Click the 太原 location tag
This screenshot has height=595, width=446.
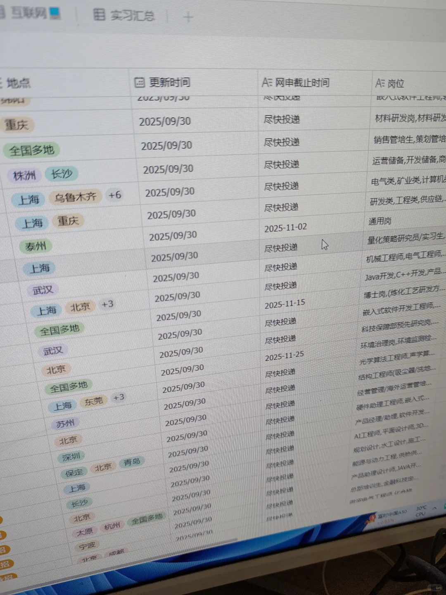pos(85,532)
